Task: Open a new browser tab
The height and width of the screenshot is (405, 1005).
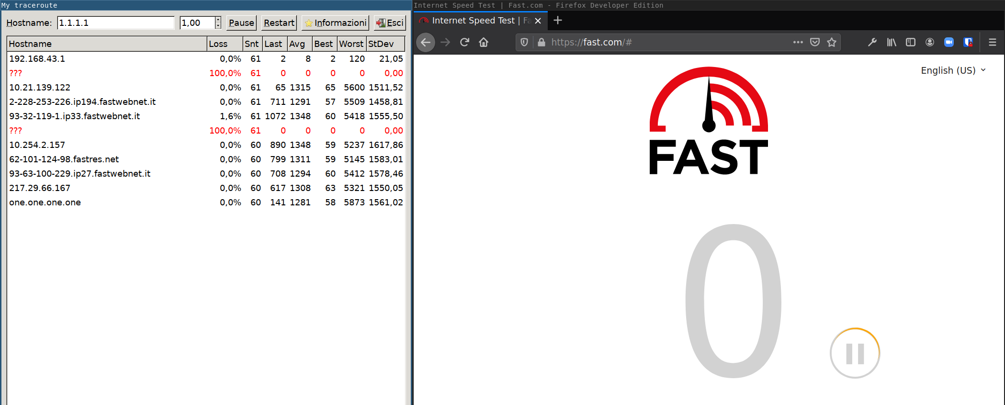Action: 558,21
